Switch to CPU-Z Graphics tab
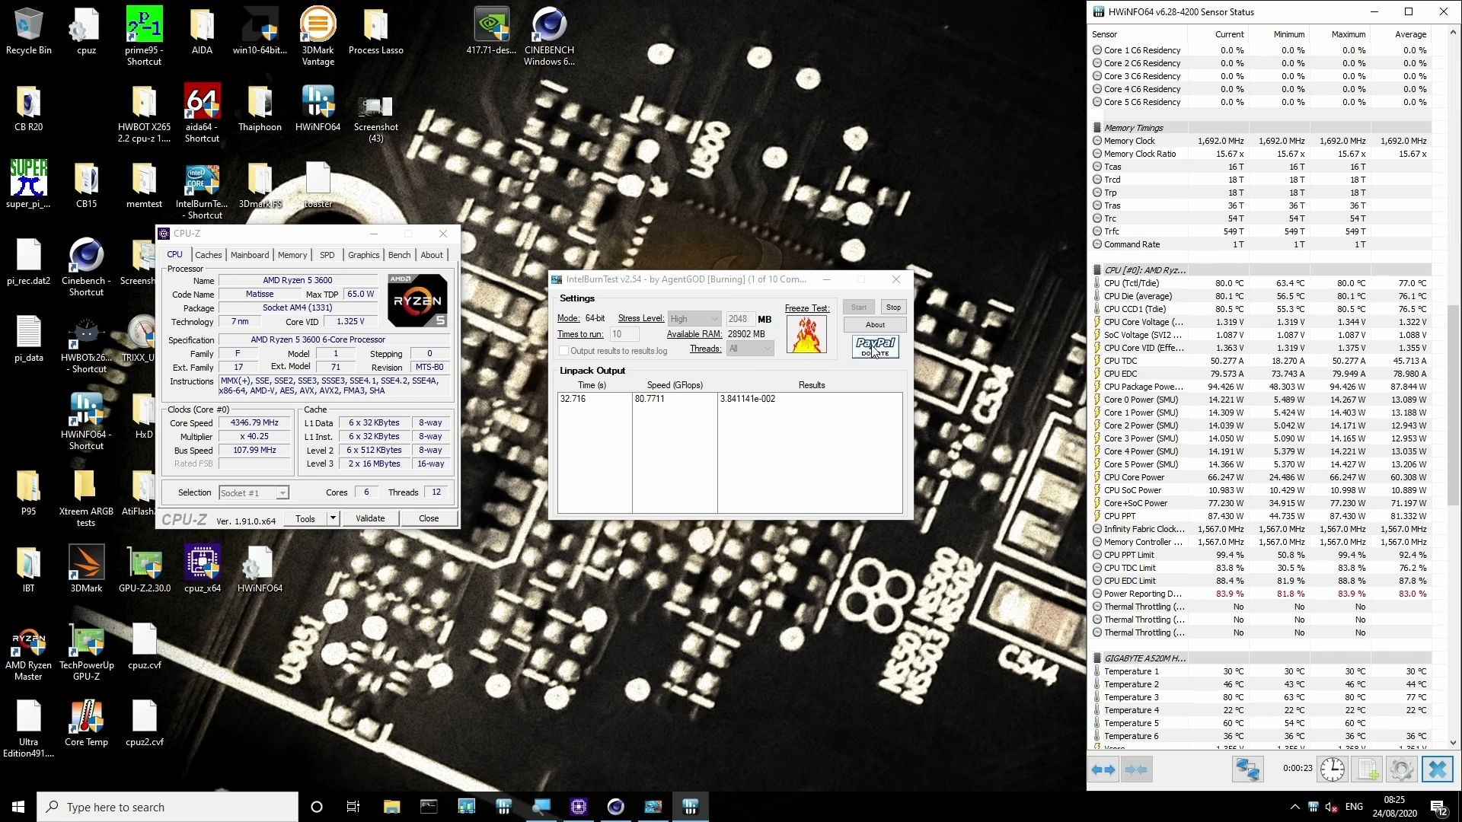 [363, 255]
